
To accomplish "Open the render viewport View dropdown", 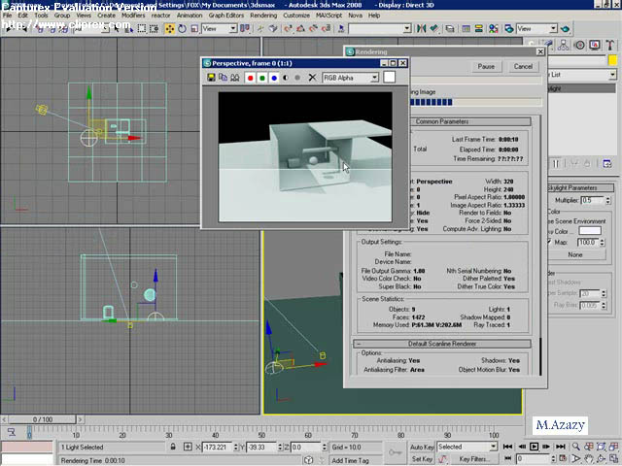I will point(536,28).
